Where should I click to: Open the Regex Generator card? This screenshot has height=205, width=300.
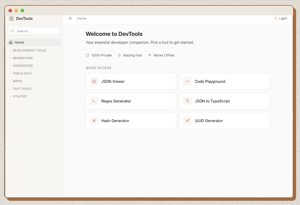pos(131,101)
